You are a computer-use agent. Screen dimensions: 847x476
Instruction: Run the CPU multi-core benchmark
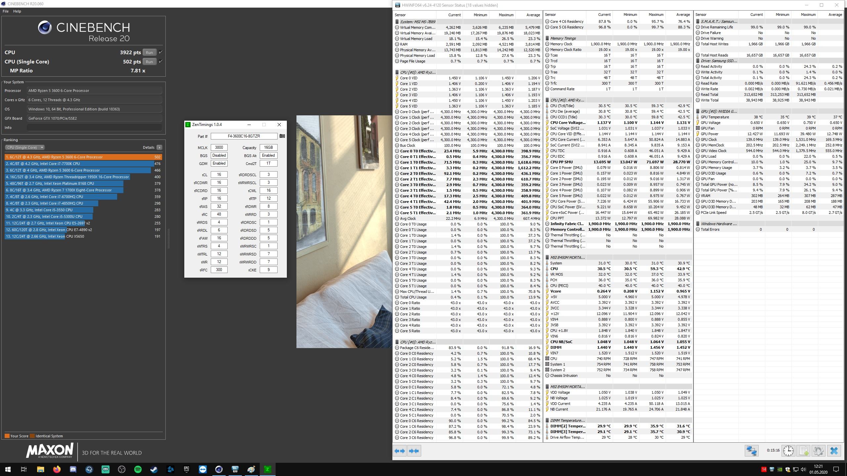coord(149,52)
